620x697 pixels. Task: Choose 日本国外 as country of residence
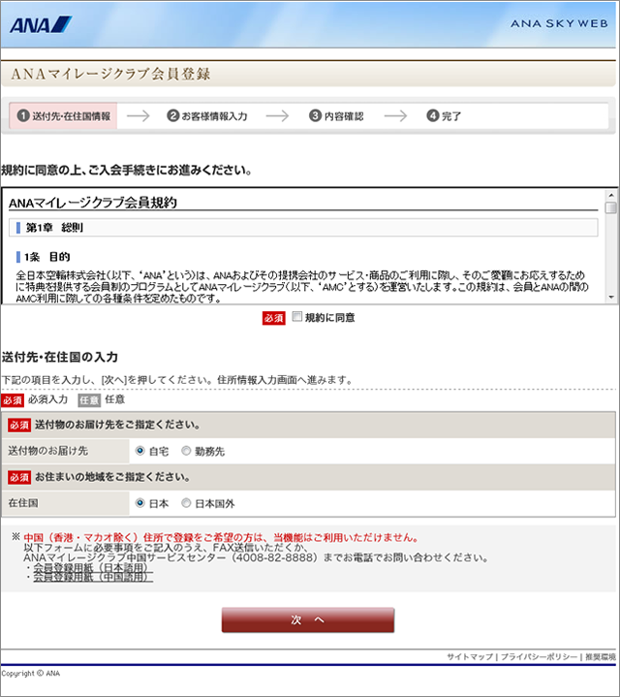pos(186,503)
